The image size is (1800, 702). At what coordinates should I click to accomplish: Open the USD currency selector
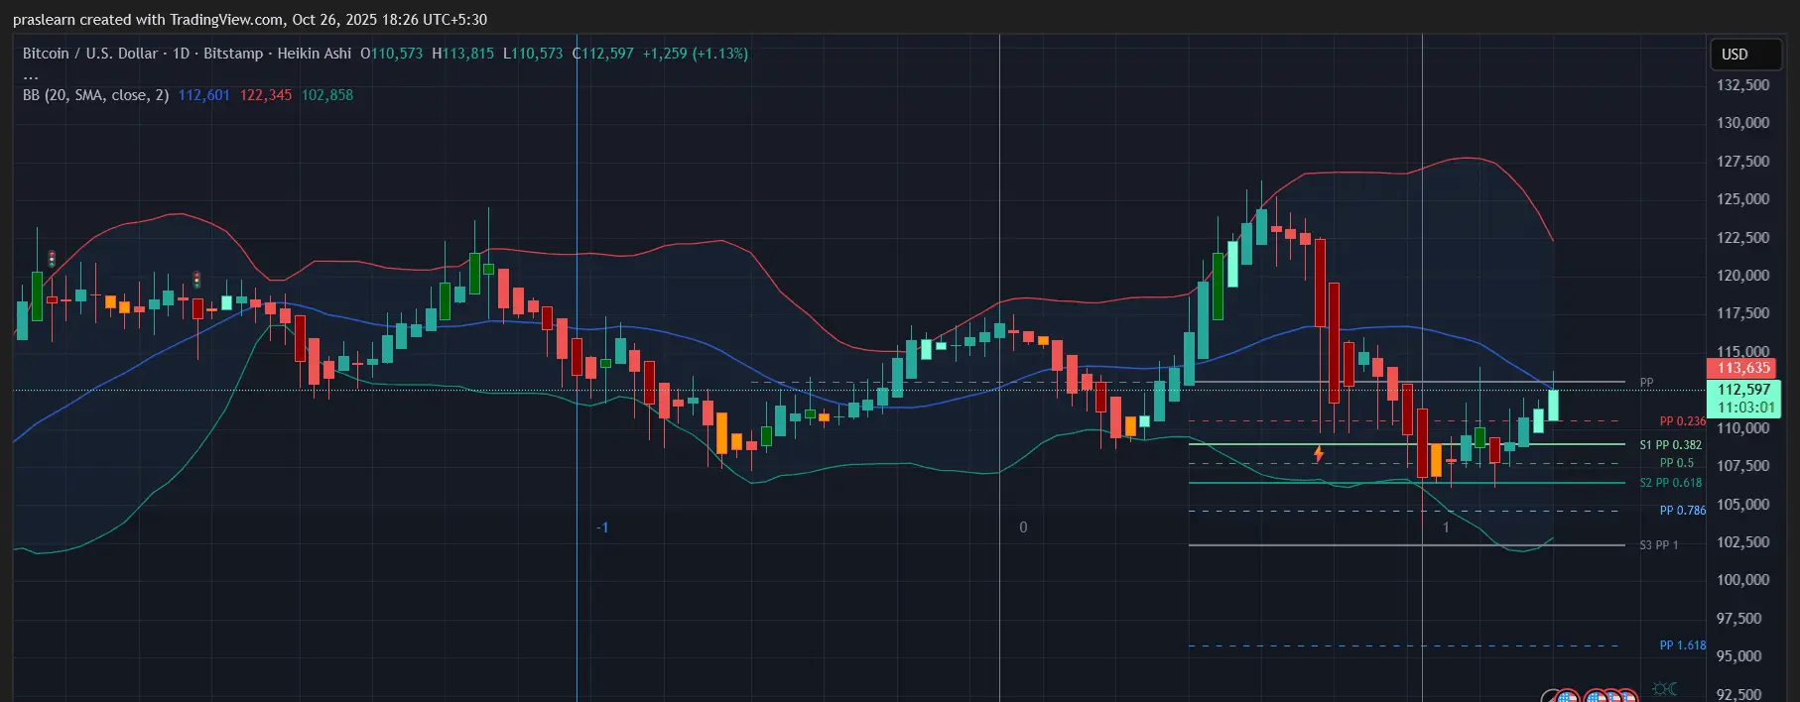click(x=1745, y=55)
